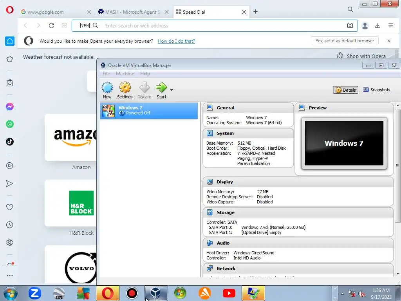Open the Amazon speed dial tile
This screenshot has width=401, height=301.
tap(71, 137)
